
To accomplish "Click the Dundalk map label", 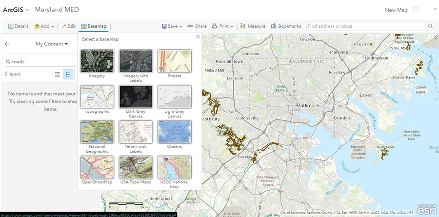I will coord(342,118).
